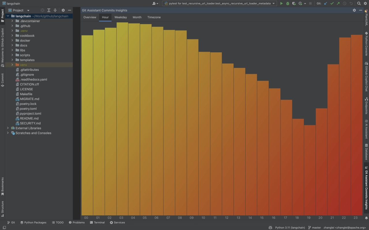The width and height of the screenshot is (369, 230).
Task: Run with coverage using the shield icon
Action: tap(294, 3)
